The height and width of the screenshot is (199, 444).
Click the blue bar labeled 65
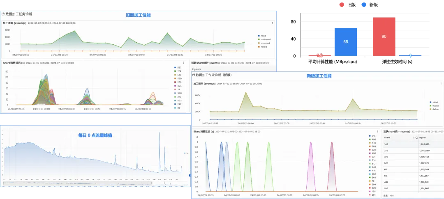click(x=346, y=42)
